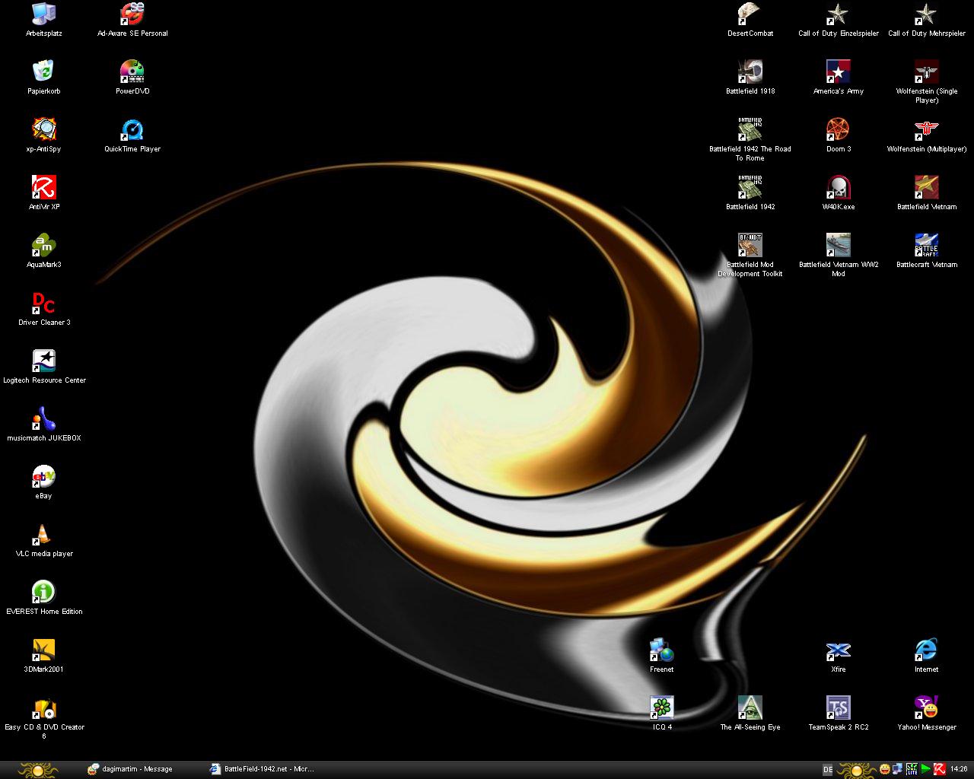Switch to BattleField-1942.net browser window in taskbar
Image resolution: width=974 pixels, height=779 pixels.
[263, 769]
